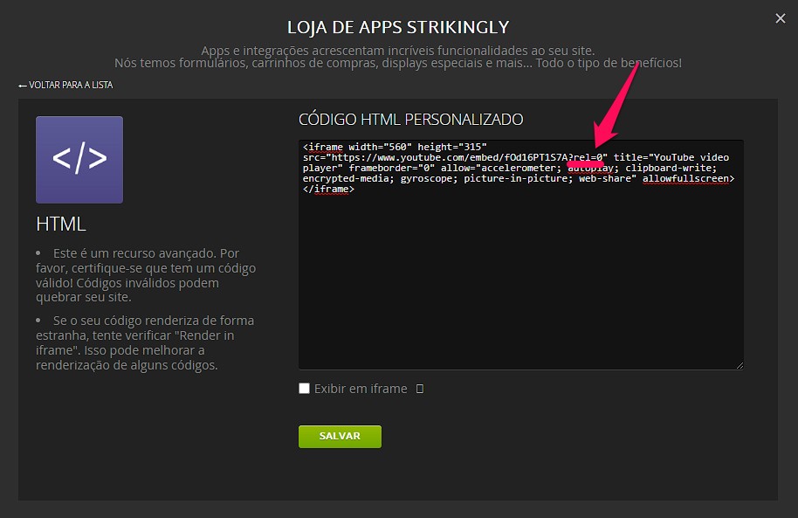Grab the textarea resize handle corner
Screen dimensions: 798x518
click(740, 366)
